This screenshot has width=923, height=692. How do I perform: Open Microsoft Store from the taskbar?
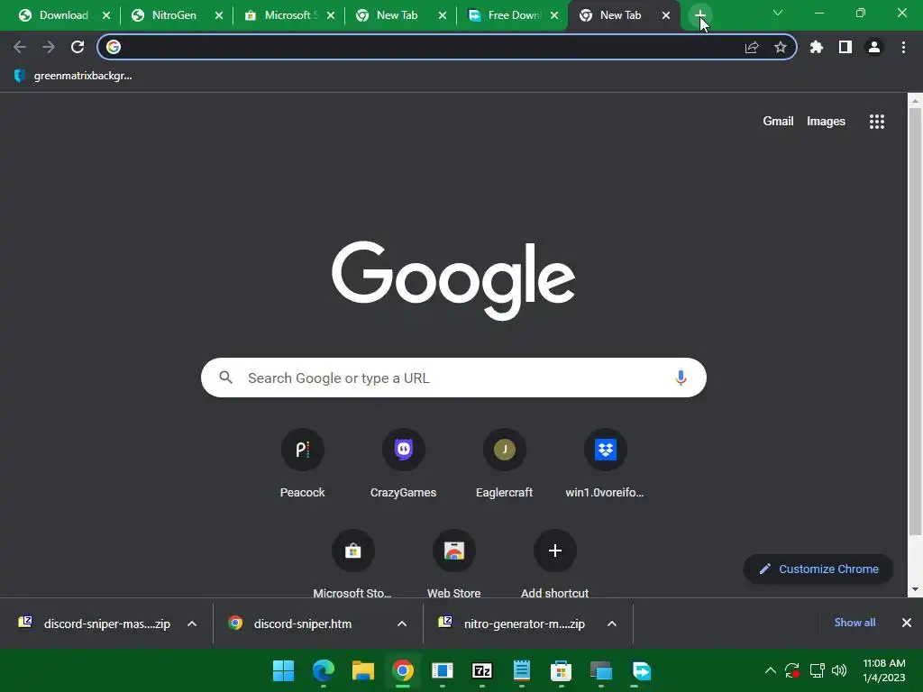pos(561,670)
